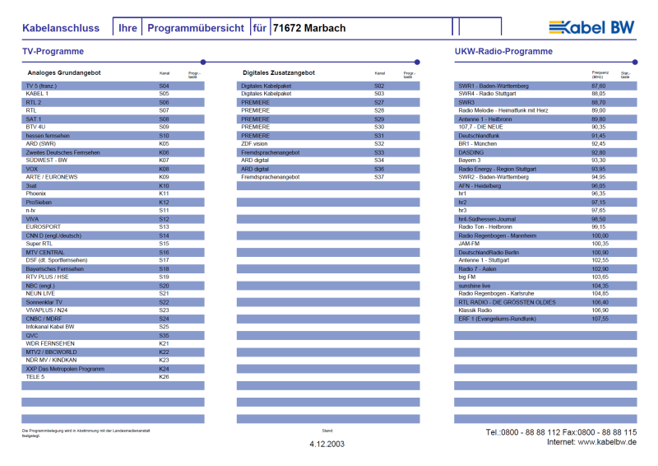This screenshot has height=466, width=658.
Task: Select the CNN D (engl./deutsch) row
Action: pos(113,235)
